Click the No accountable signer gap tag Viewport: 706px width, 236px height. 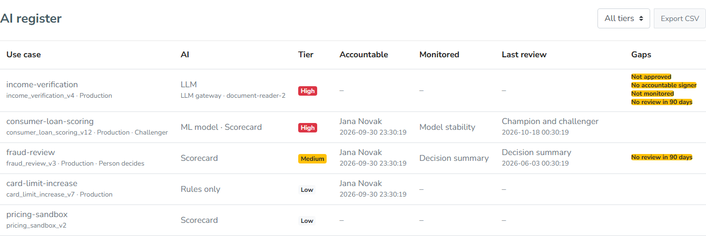pyautogui.click(x=664, y=85)
